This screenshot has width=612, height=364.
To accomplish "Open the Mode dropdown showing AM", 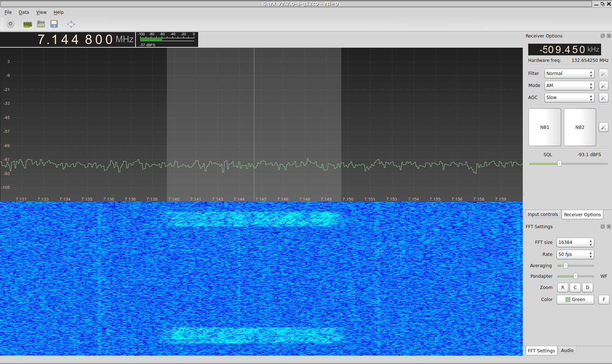I will pyautogui.click(x=569, y=86).
